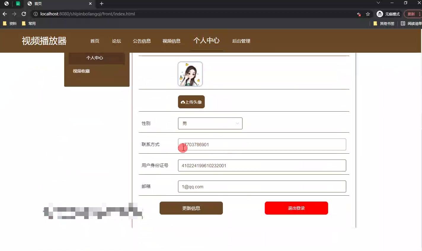Expand the gender select via its chevron arrow
422x251 pixels.
tap(237, 123)
